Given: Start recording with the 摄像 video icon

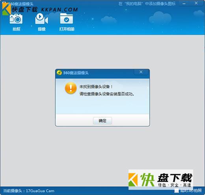Looking at the screenshot, I should click(x=42, y=19).
